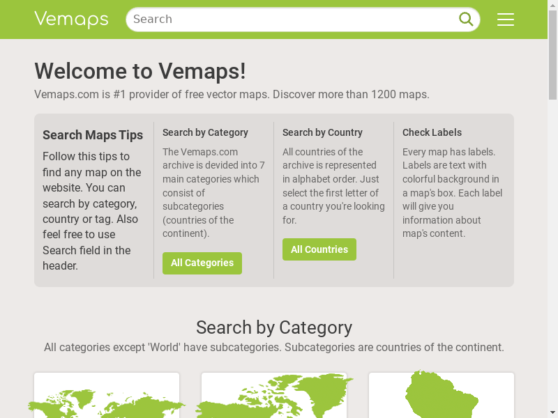Image resolution: width=558 pixels, height=418 pixels.
Task: Open the world map category thumbnail
Action: (107, 395)
